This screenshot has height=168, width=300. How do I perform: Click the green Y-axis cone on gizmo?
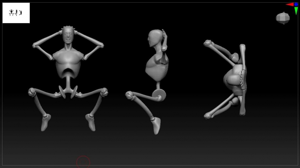coord(296,11)
